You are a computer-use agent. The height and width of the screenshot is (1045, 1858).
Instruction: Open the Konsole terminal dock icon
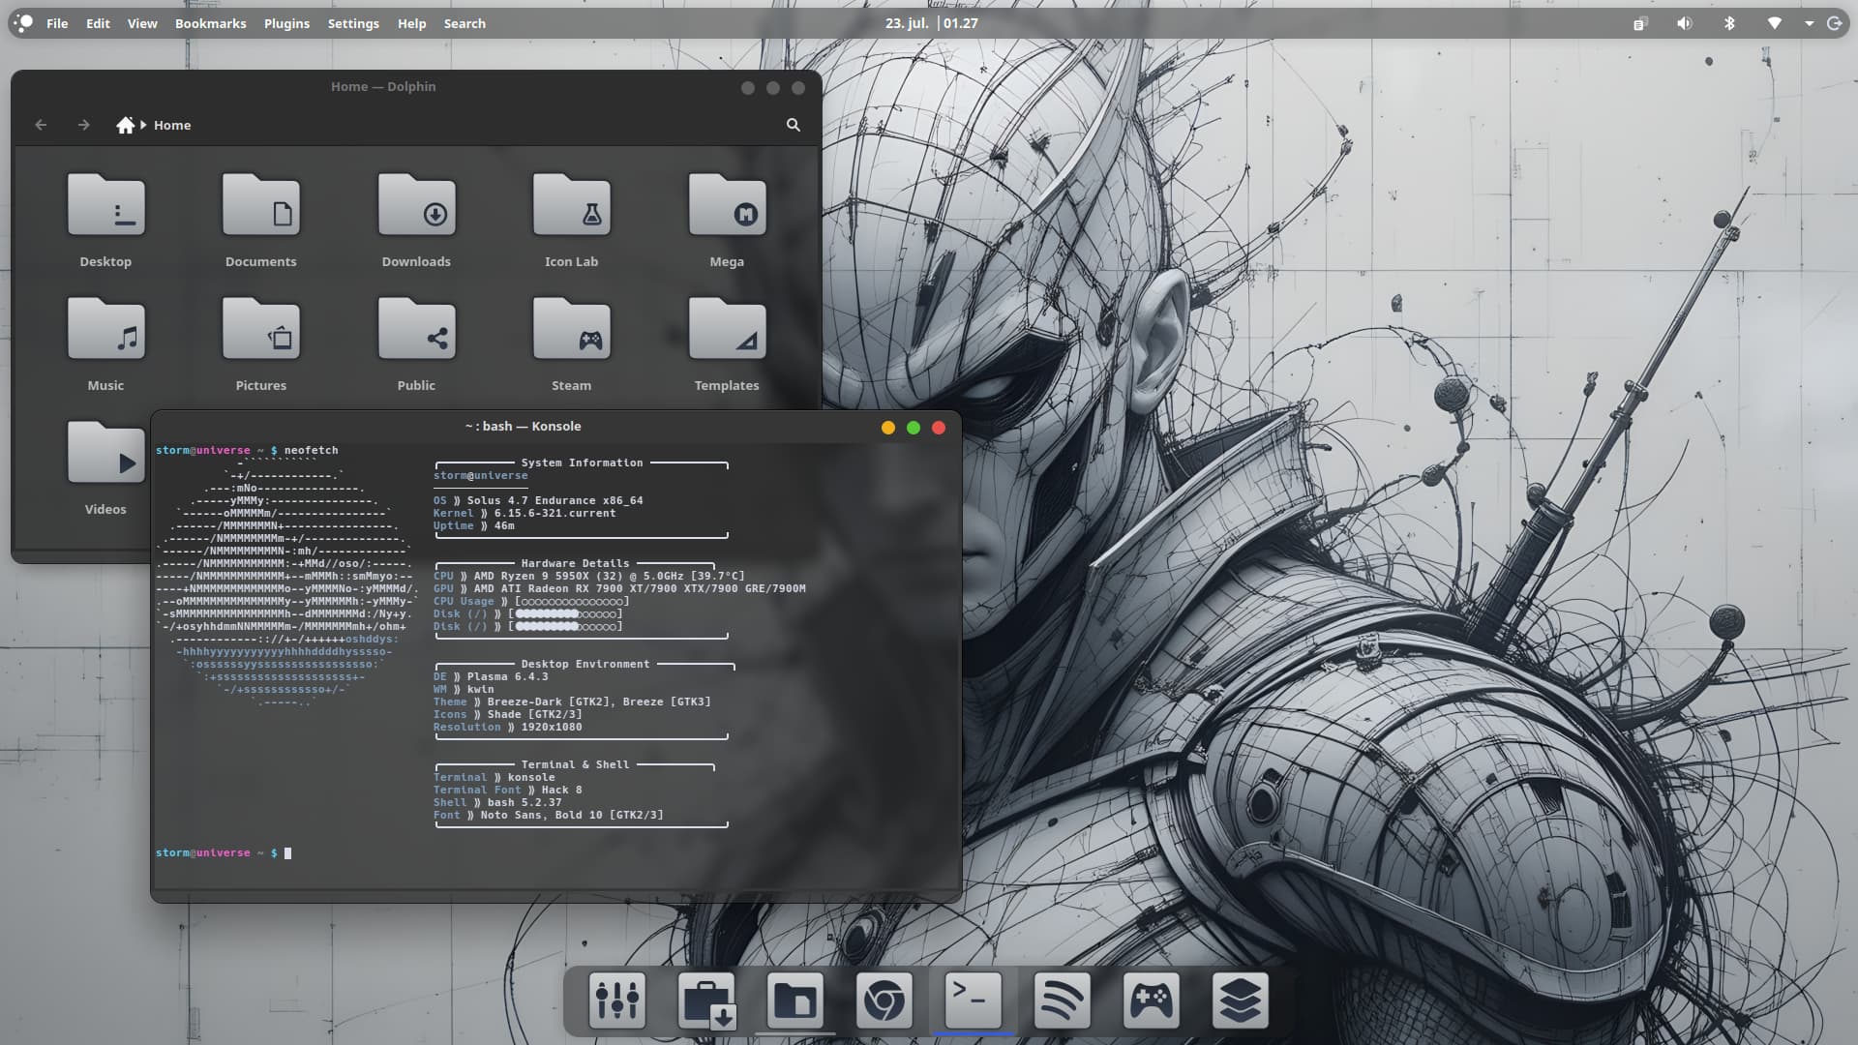click(x=973, y=1000)
